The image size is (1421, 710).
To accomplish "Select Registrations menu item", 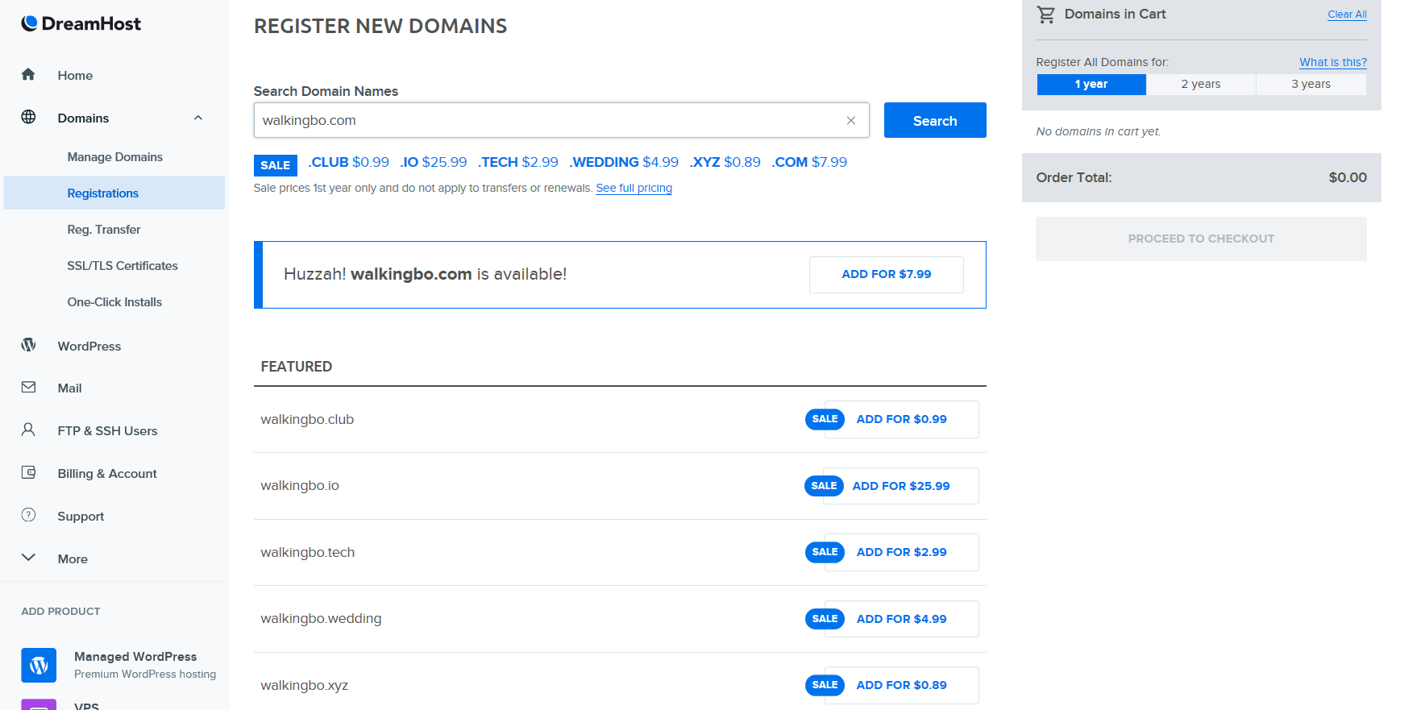I will [x=114, y=193].
